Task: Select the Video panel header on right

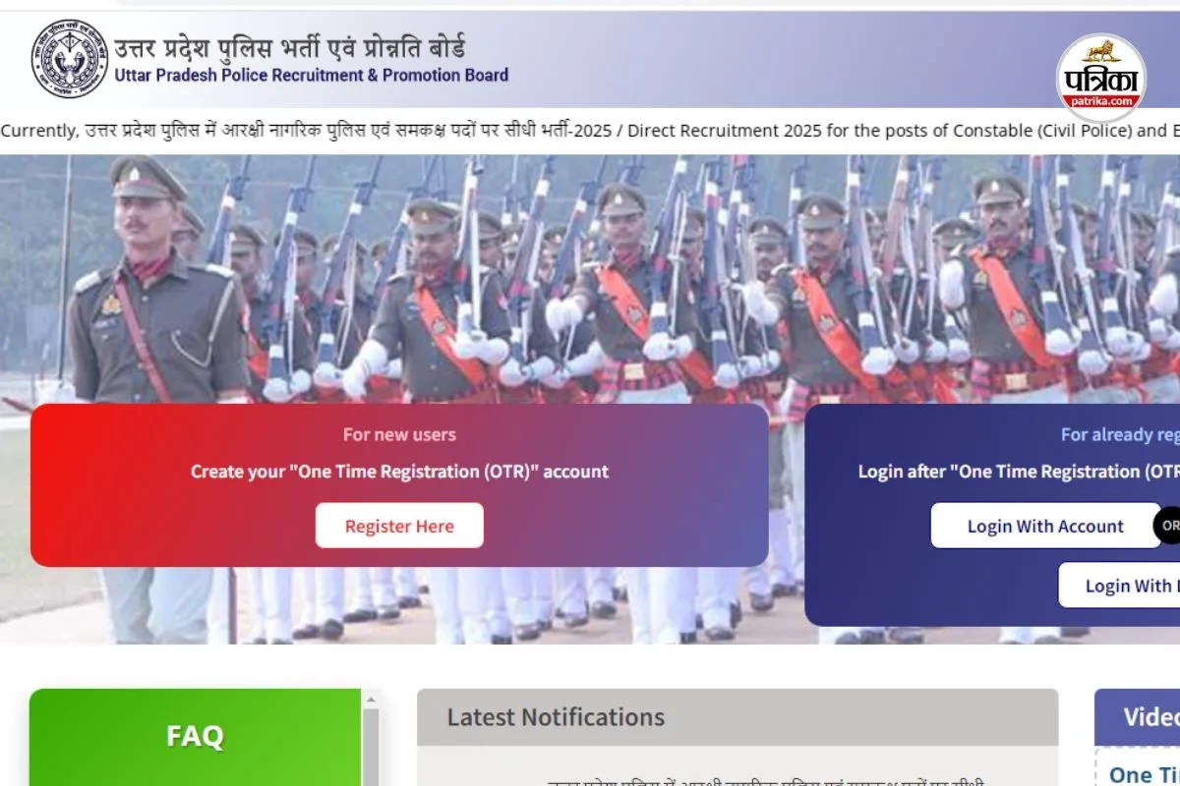Action: pos(1138,717)
